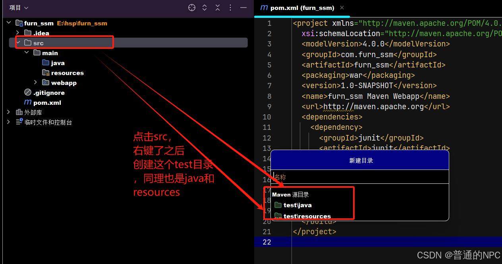Collapse the furn_ssm project root node

tap(9, 23)
